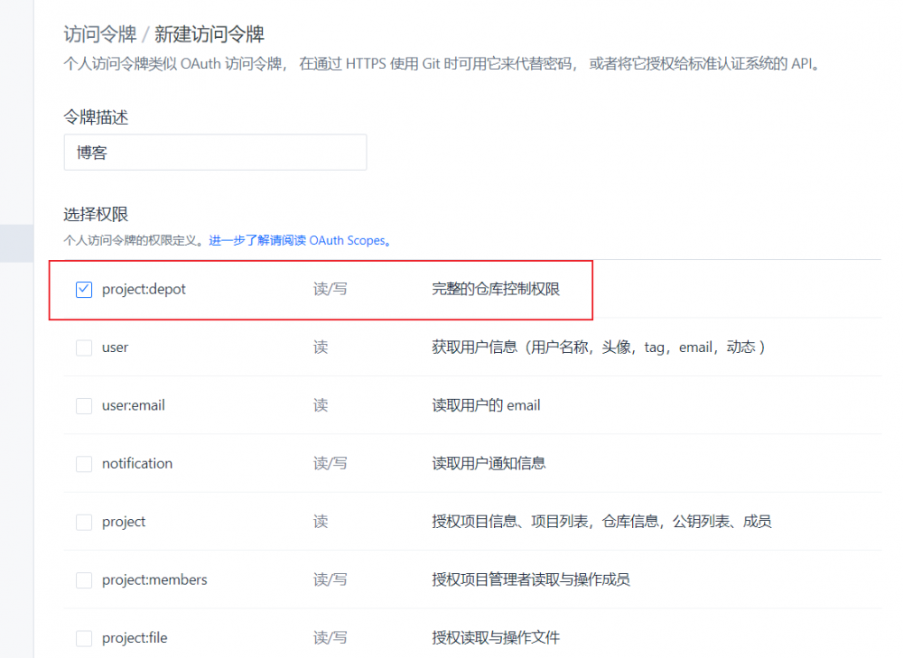This screenshot has height=658, width=903.
Task: Click the 完整的仓库控制权限 description text
Action: tap(496, 289)
